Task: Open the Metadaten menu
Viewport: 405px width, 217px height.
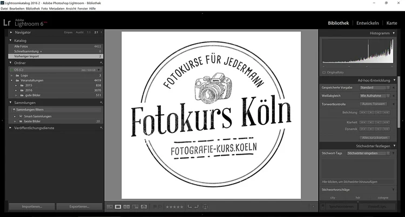Action: pos(57,9)
